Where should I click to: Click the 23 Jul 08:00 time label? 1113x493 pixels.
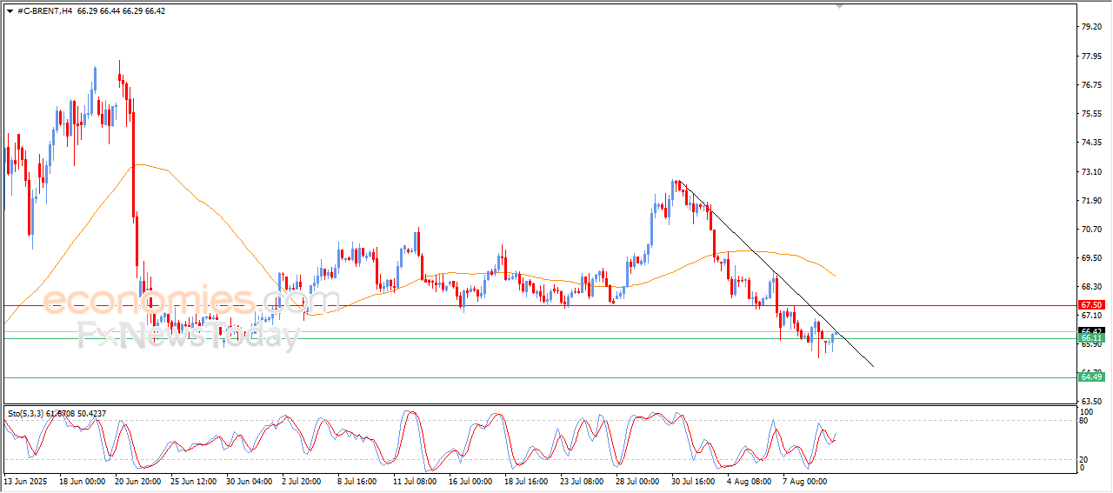[x=584, y=480]
